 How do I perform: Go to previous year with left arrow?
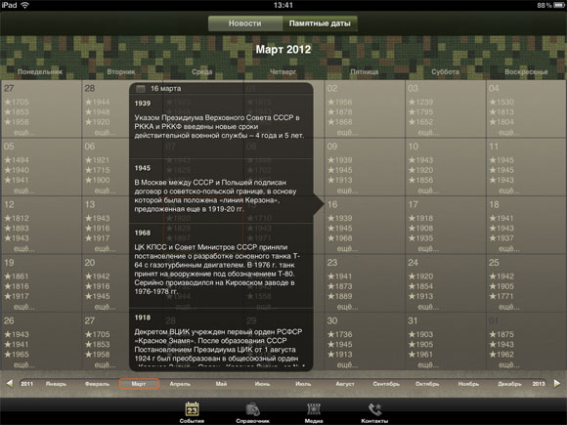(x=10, y=383)
